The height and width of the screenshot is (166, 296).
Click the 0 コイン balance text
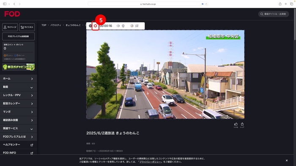pos(8,56)
